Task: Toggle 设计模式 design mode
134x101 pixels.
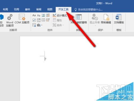Action: [60, 15]
